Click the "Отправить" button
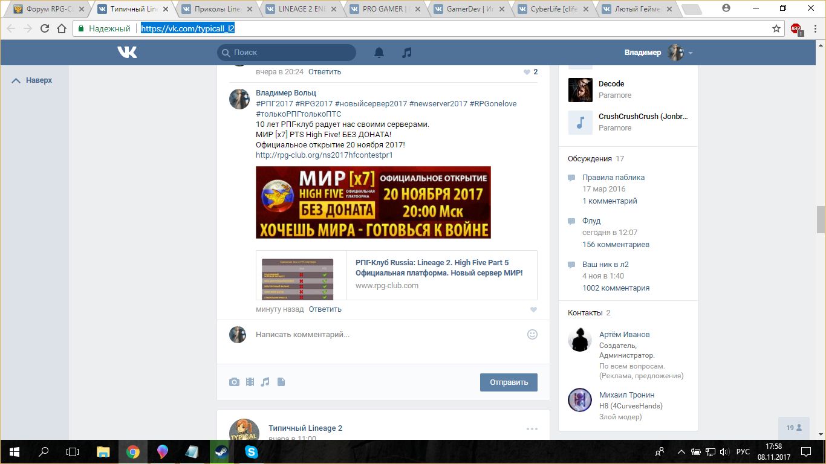The image size is (826, 464). [x=509, y=382]
